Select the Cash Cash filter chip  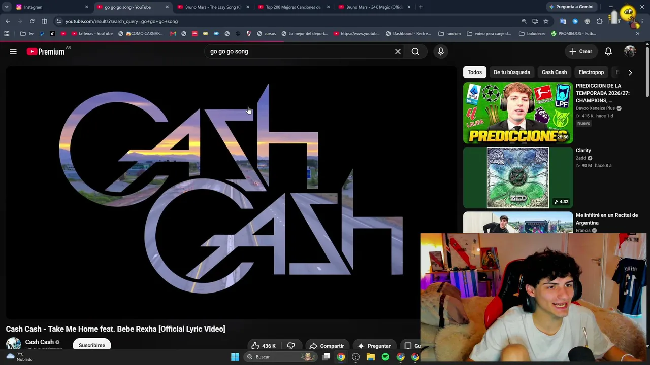(x=555, y=72)
